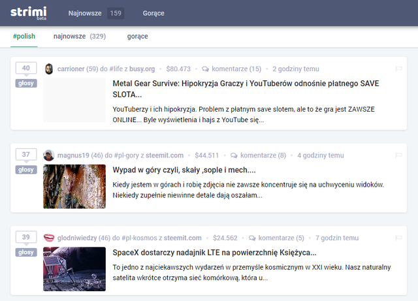418x301 pixels.
Task: Flag the SpaceX nadajnik LTE post
Action: coord(398,238)
